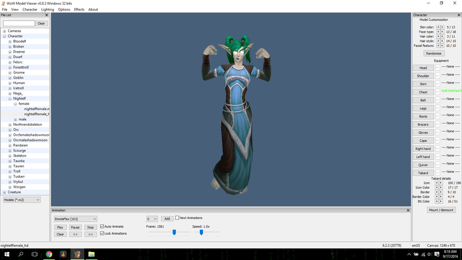Increase tabard Icon with right arrow
Screen dimensions: 462x260
441,183
